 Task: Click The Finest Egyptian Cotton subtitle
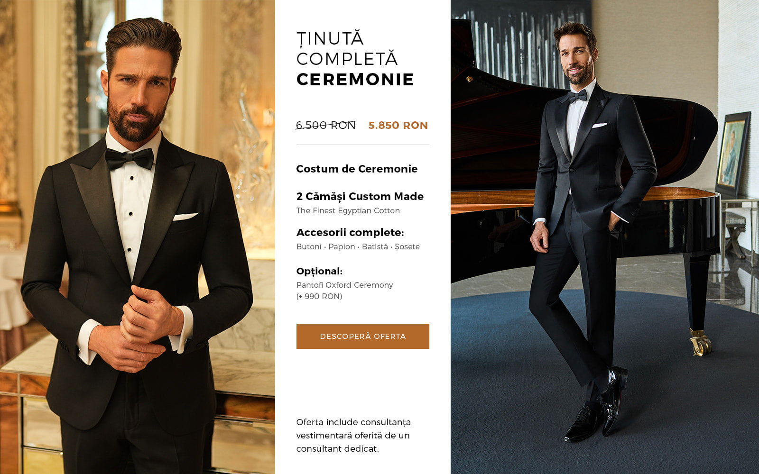(348, 210)
